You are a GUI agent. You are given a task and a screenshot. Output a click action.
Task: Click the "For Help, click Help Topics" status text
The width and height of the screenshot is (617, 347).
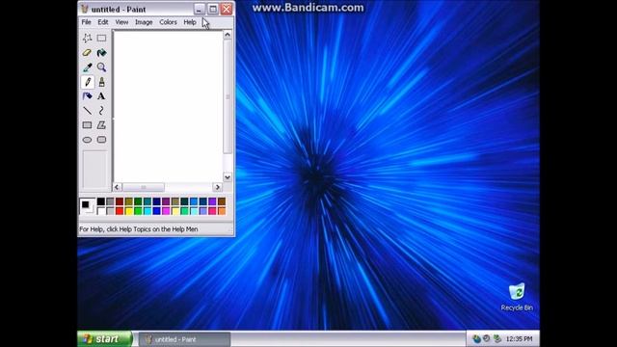139,229
